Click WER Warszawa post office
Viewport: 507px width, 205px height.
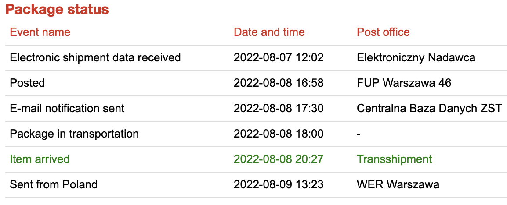tap(398, 184)
